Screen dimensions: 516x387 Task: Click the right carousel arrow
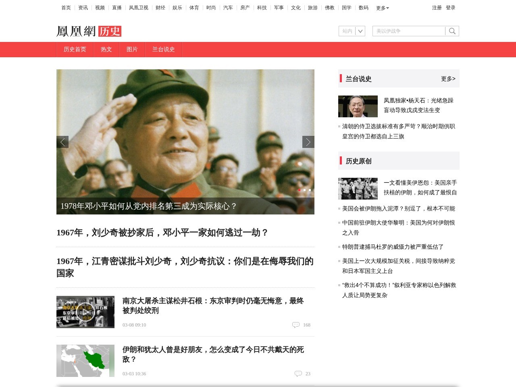coord(308,141)
